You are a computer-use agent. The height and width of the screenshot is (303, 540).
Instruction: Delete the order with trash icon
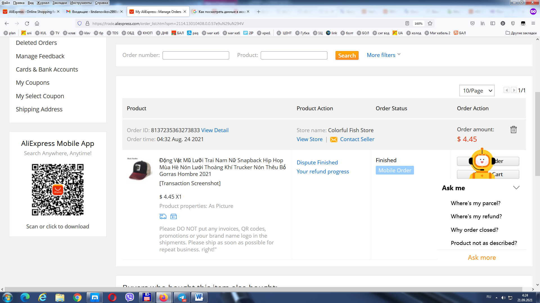(x=514, y=130)
